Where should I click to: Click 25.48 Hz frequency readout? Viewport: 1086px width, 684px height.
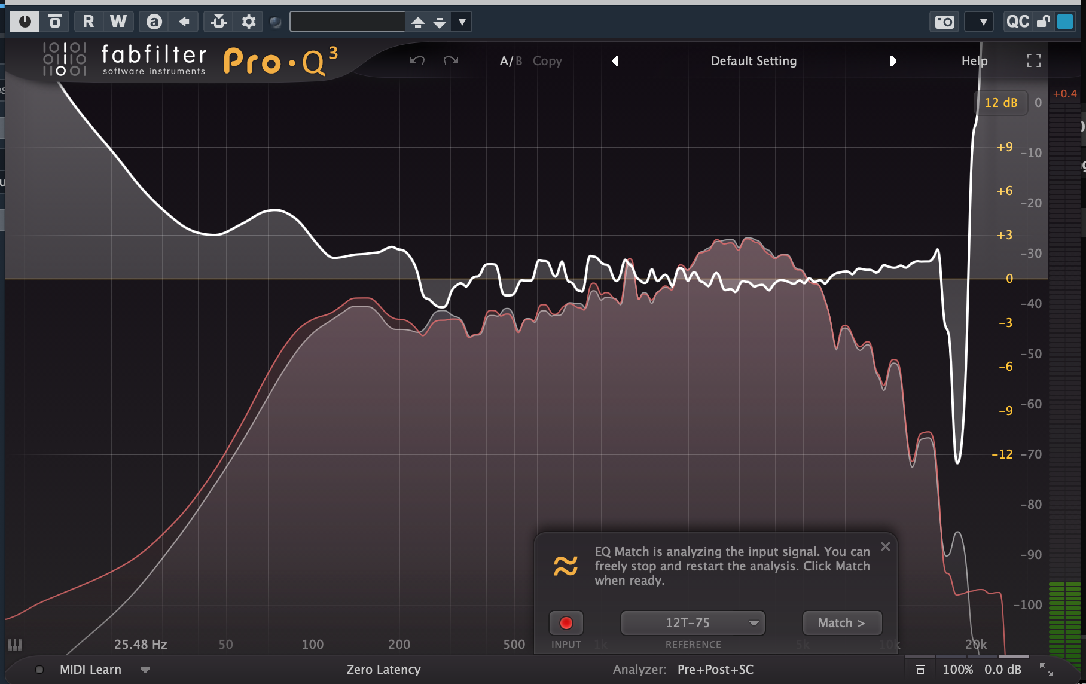[x=141, y=644]
